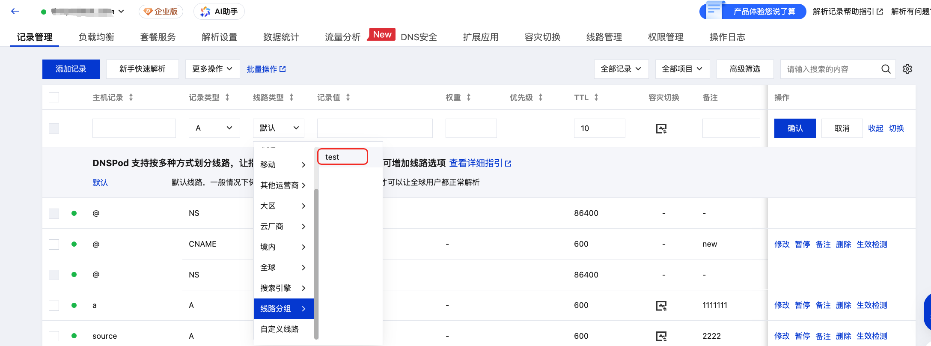This screenshot has width=931, height=346.
Task: Check the CNAME record row checkbox
Action: coord(54,244)
